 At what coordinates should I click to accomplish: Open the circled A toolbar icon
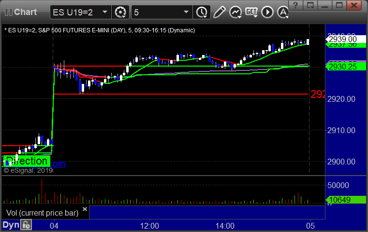tap(283, 12)
